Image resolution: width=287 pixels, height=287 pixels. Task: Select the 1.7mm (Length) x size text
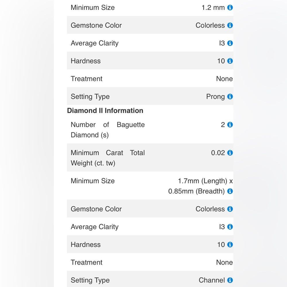(x=205, y=181)
